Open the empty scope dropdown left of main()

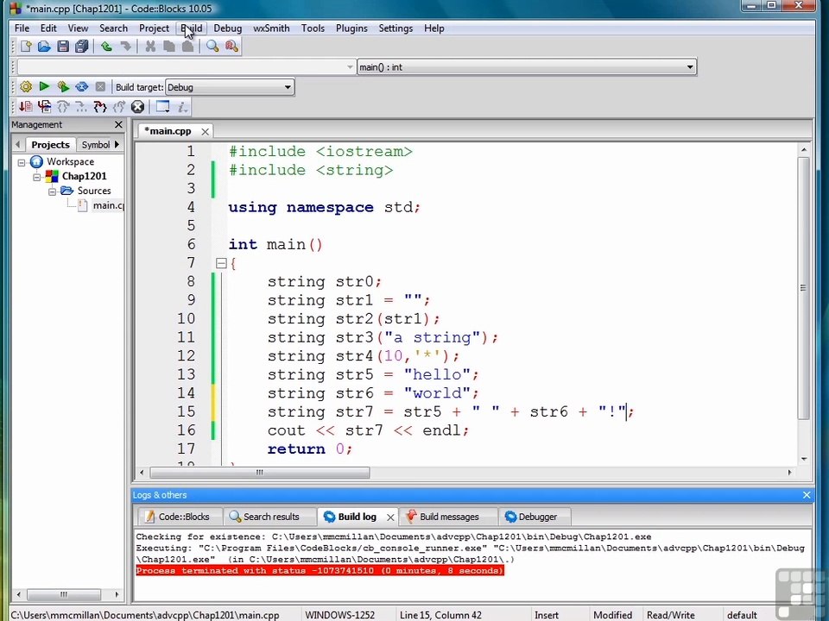coord(187,67)
